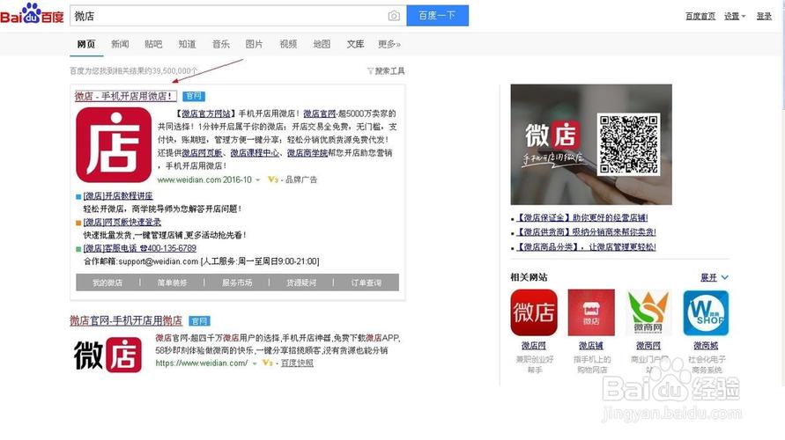Open camera image search in search box
The height and width of the screenshot is (440, 785).
pyautogui.click(x=394, y=16)
